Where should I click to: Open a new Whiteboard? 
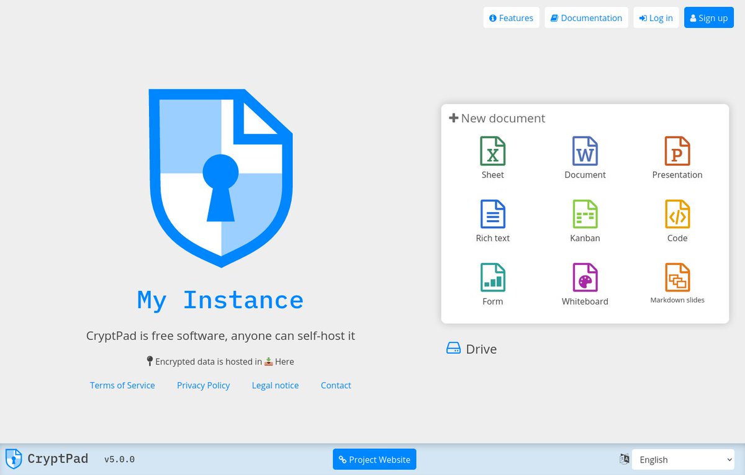point(585,285)
